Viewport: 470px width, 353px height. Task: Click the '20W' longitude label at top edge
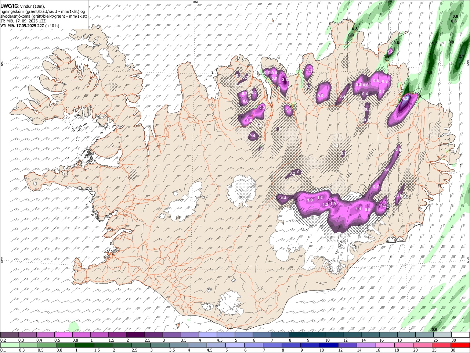(195, 2)
